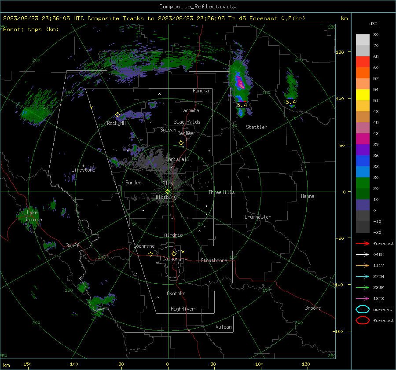Click the Calgary city label
Viewport: 396px width, 370px height.
coord(172,259)
